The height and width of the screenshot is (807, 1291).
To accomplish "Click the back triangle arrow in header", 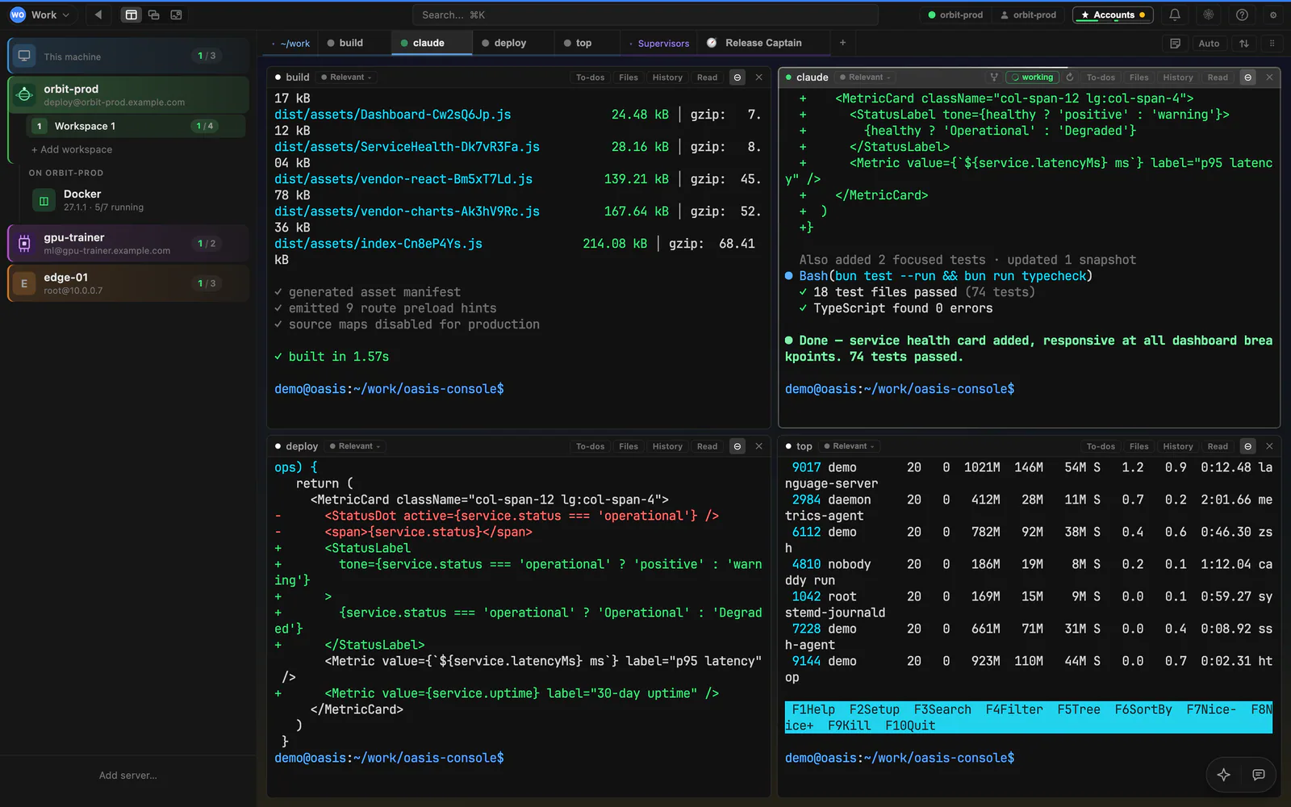I will pos(98,15).
